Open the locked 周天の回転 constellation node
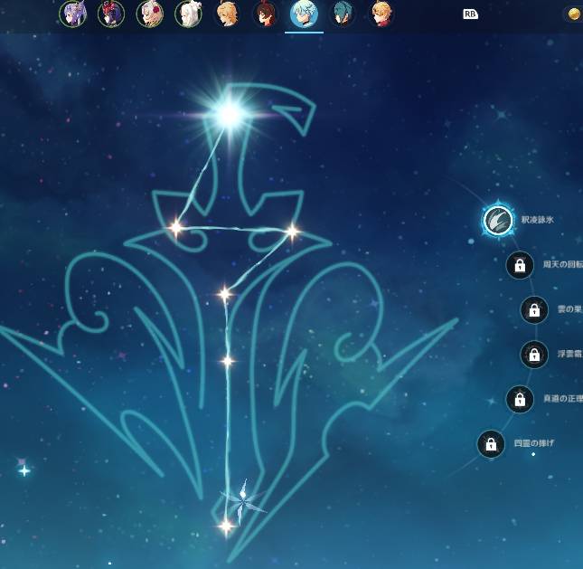The image size is (583, 569). (x=520, y=265)
